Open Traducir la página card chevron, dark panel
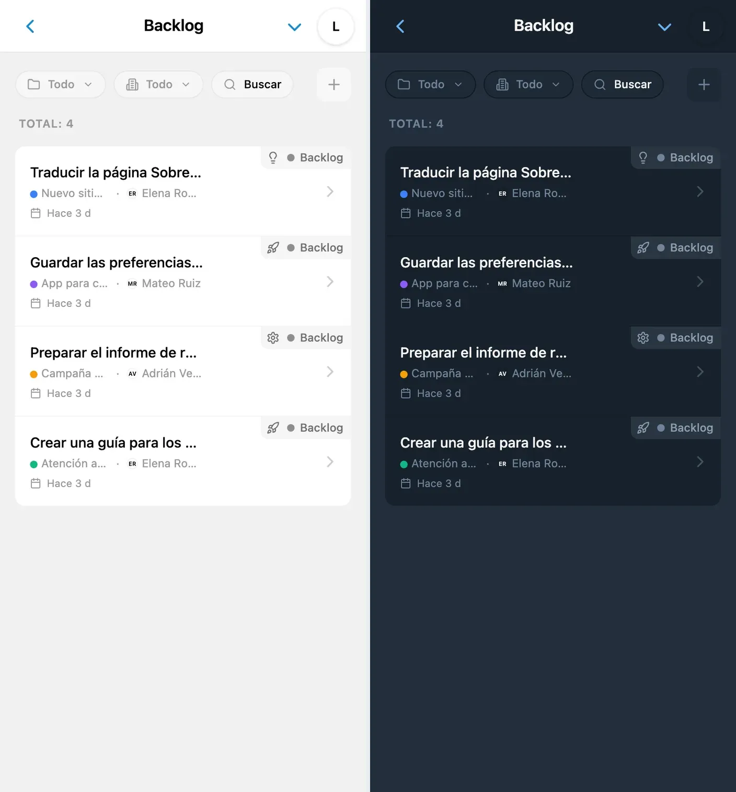 coord(700,192)
